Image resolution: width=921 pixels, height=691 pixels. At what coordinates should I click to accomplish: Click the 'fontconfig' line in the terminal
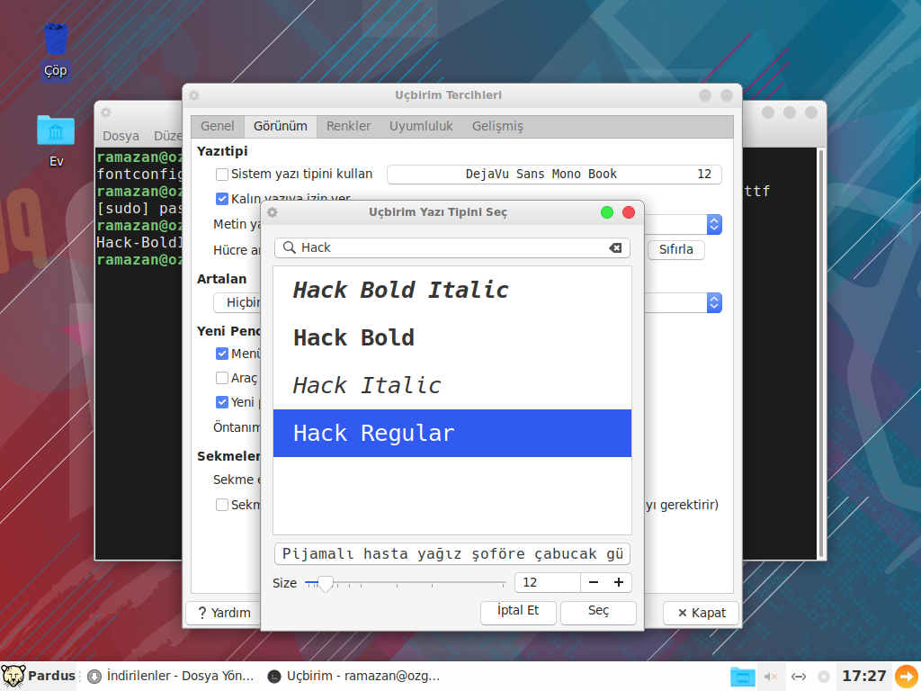coord(139,175)
